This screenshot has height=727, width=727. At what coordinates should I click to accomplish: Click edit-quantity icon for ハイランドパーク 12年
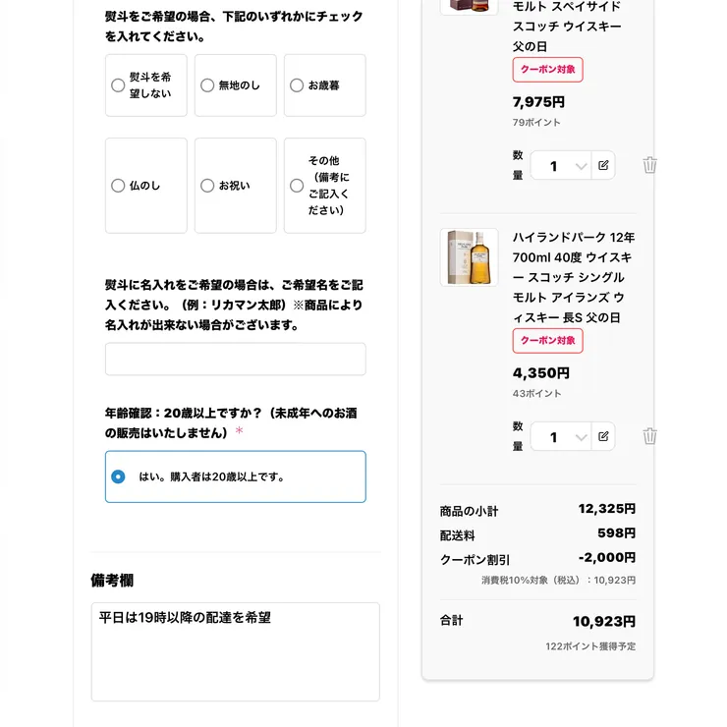pyautogui.click(x=603, y=436)
